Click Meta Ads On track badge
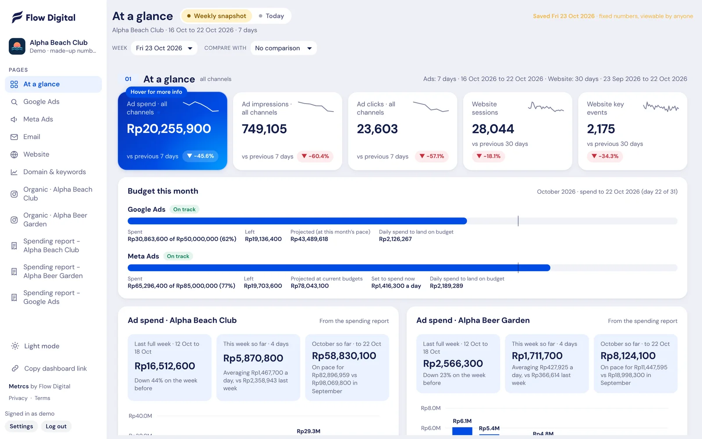The image size is (702, 439). 178,256
